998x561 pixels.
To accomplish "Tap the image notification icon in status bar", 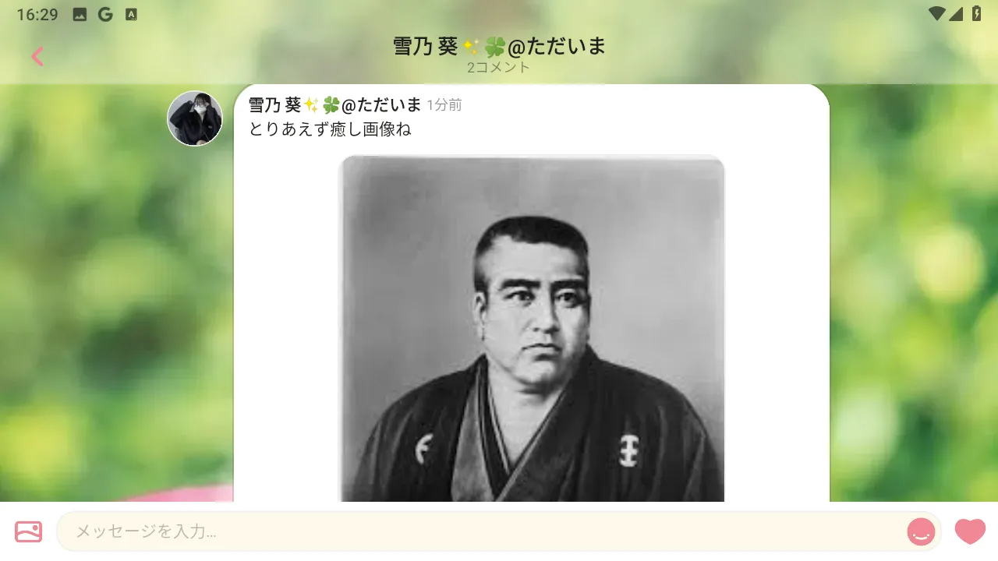I will [80, 14].
